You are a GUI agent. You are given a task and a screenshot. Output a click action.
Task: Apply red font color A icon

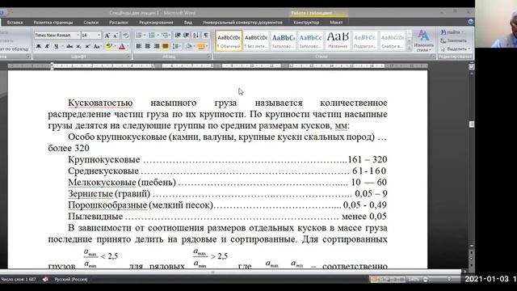pos(122,47)
